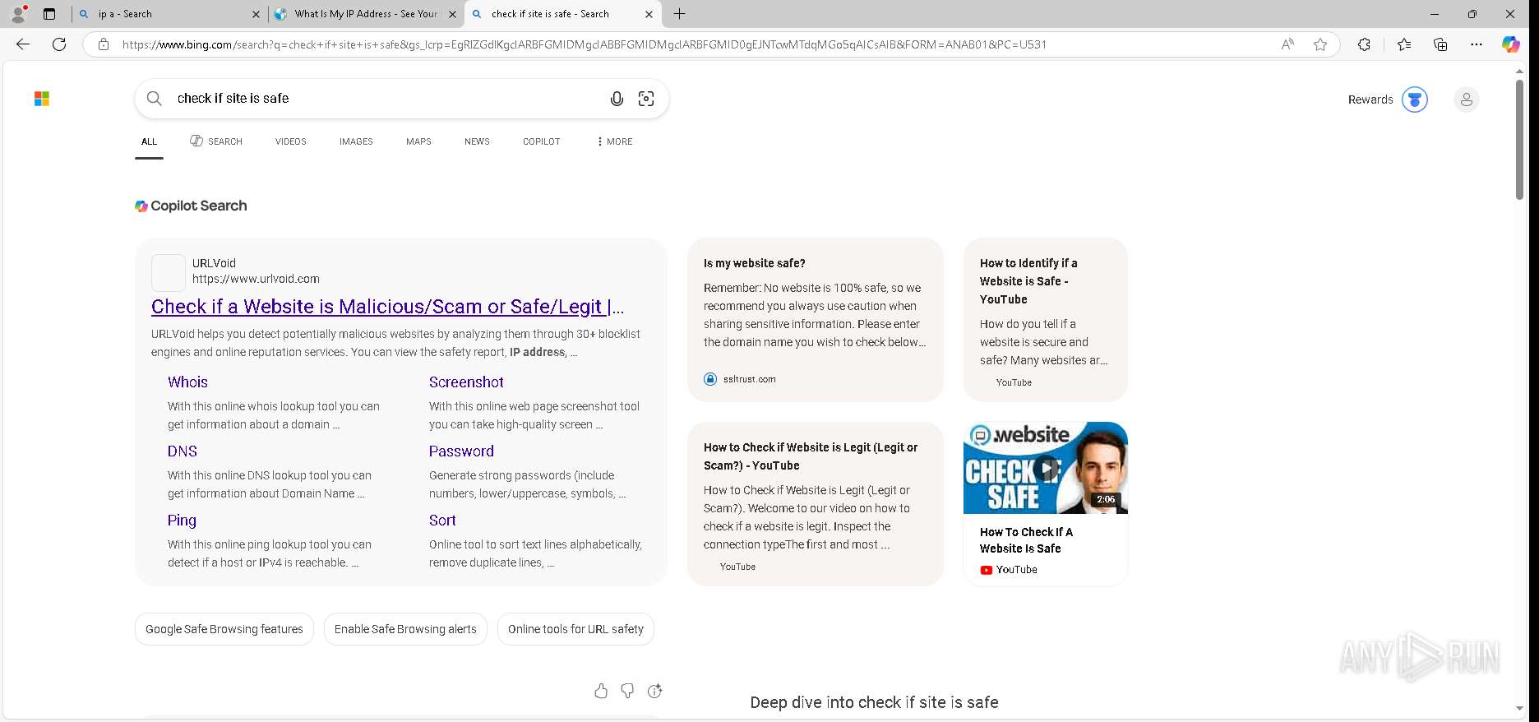Click the search magnifier icon

154,99
